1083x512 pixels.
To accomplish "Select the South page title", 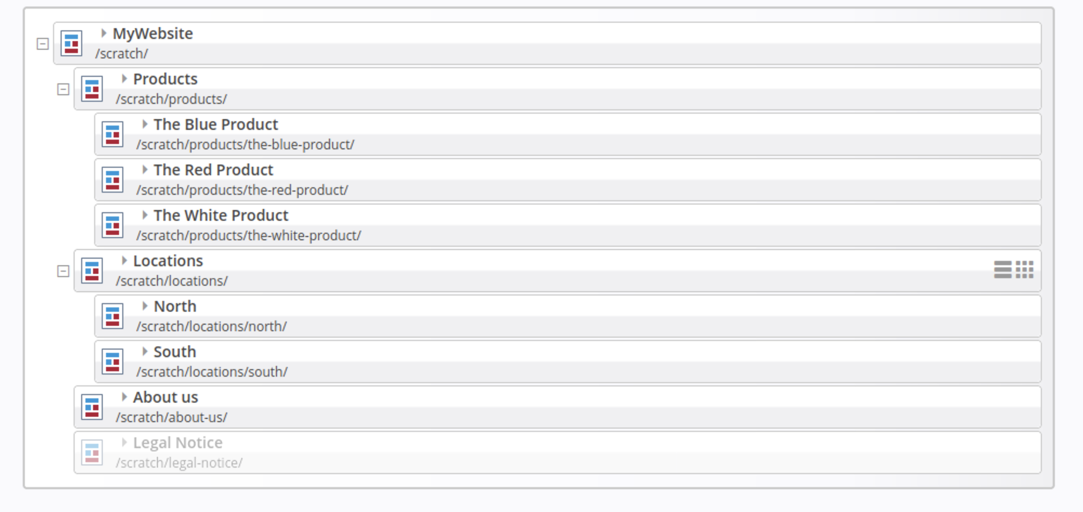I will coord(175,352).
